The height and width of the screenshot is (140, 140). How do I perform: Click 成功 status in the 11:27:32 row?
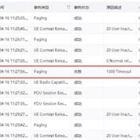click(x=78, y=93)
